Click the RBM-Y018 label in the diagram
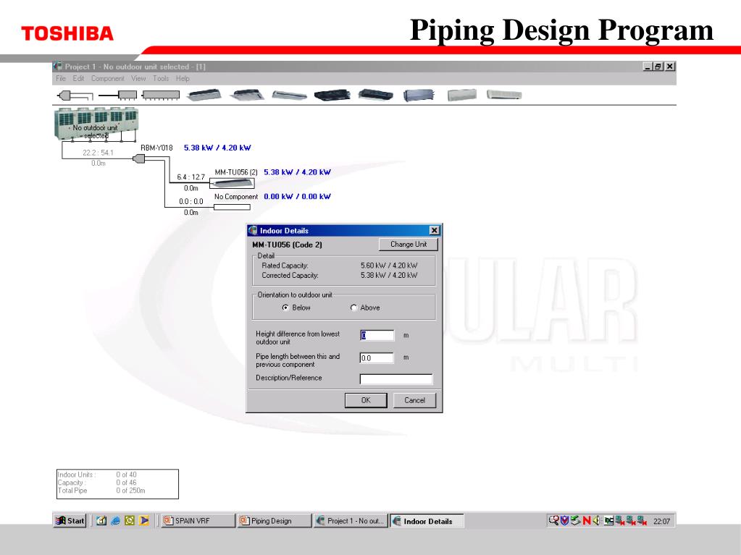This screenshot has height=555, width=741. (x=156, y=148)
